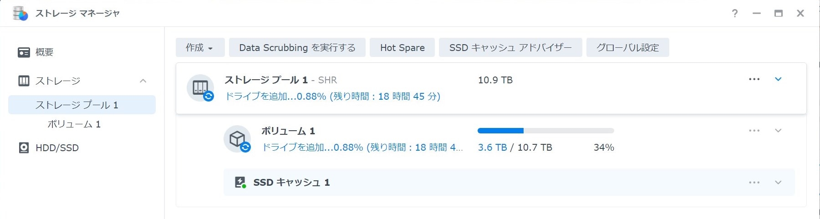This screenshot has width=820, height=219.
Task: Open more options for ボリューム 1 row
Action: (x=754, y=131)
